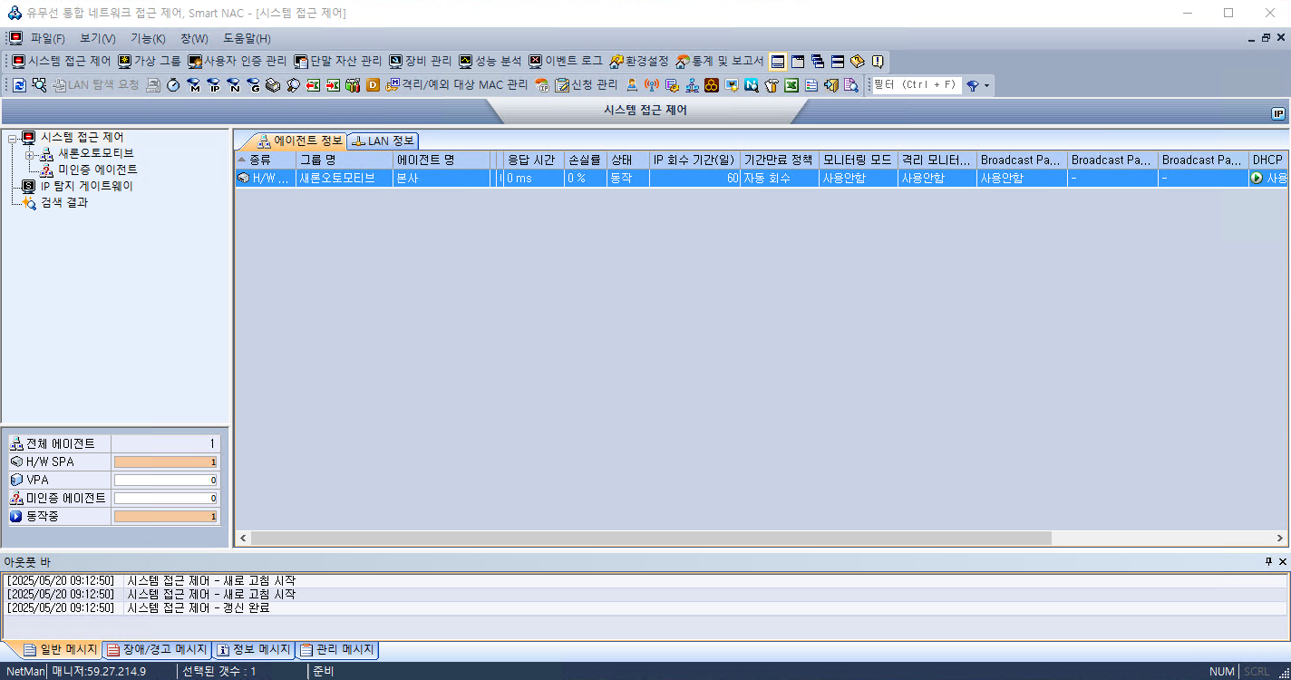Click the wireless antenna icon
1291x680 pixels.
click(x=652, y=85)
